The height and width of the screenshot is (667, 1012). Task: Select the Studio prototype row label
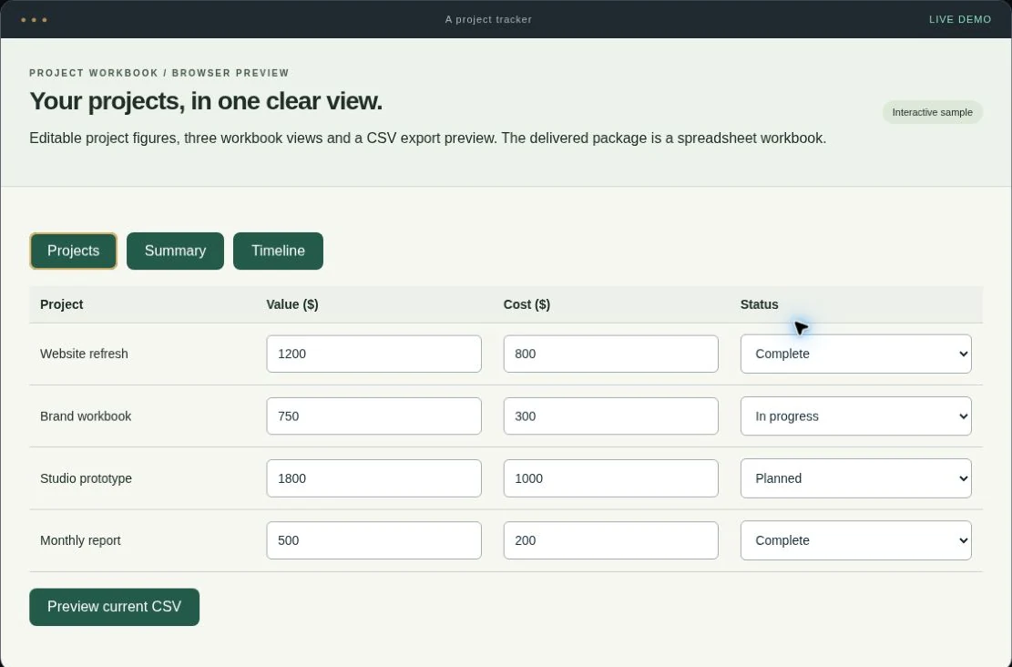click(86, 478)
